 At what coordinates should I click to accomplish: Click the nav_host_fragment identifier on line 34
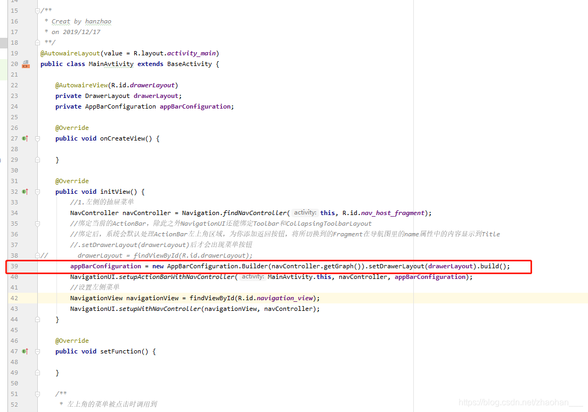point(393,212)
